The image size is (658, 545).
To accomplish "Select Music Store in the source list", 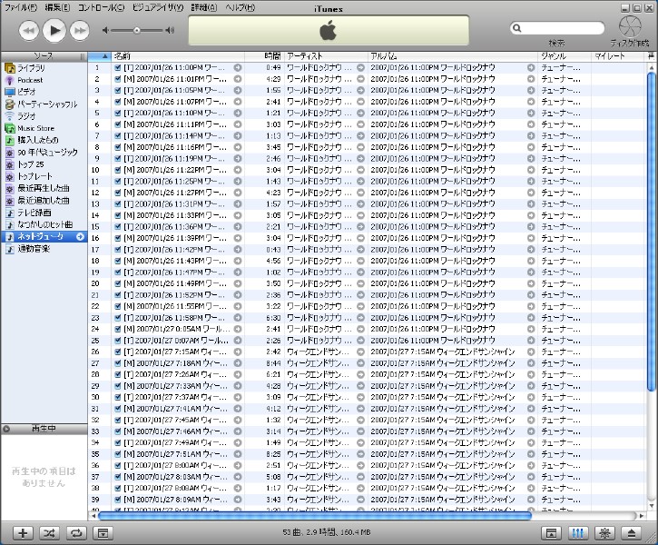I will 34,128.
